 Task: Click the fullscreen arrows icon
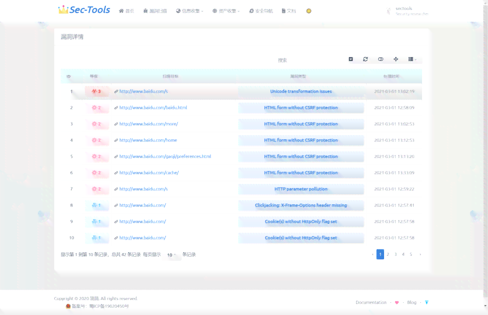tap(396, 59)
